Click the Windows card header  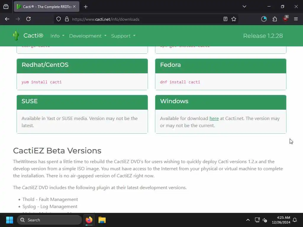[x=221, y=102]
